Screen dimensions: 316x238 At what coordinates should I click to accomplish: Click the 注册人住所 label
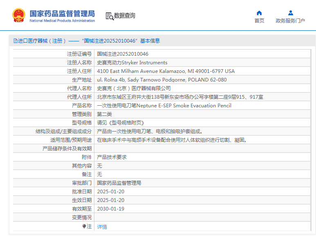click(x=79, y=71)
